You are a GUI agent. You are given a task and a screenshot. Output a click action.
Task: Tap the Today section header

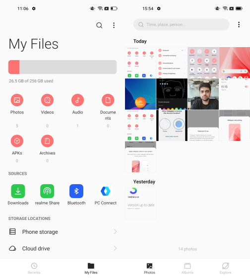coord(140,41)
